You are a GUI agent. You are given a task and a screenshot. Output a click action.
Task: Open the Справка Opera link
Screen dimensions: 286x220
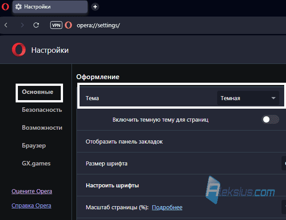click(31, 206)
